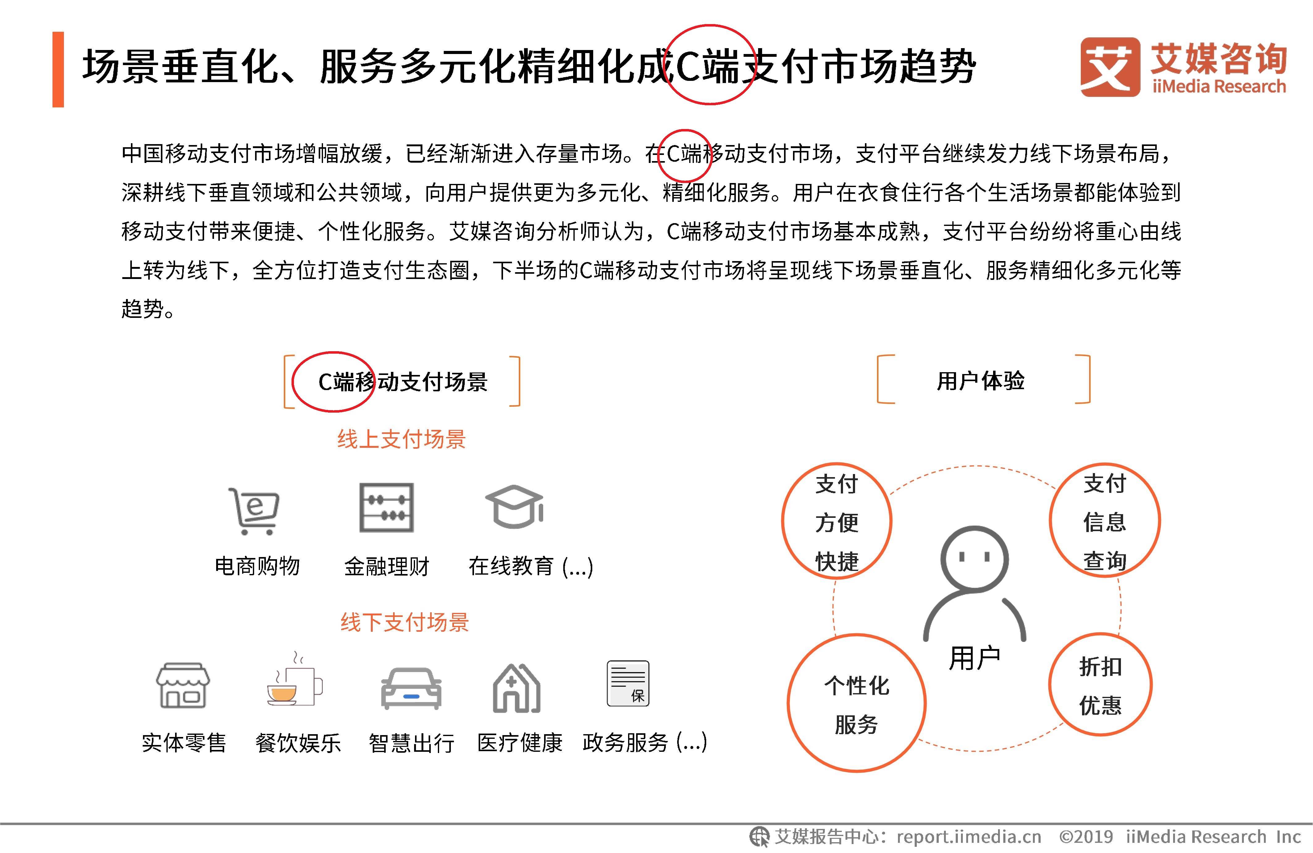Click the 在线教育 (...) label
The image size is (1313, 853).
coord(531,566)
